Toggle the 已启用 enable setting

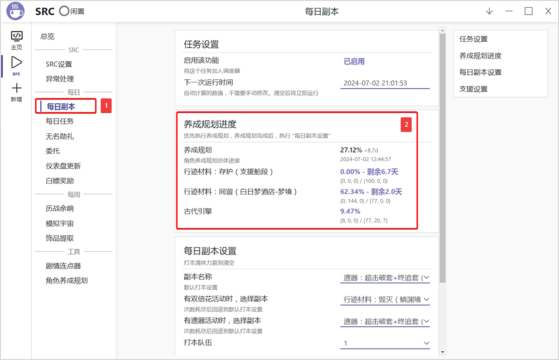[354, 61]
